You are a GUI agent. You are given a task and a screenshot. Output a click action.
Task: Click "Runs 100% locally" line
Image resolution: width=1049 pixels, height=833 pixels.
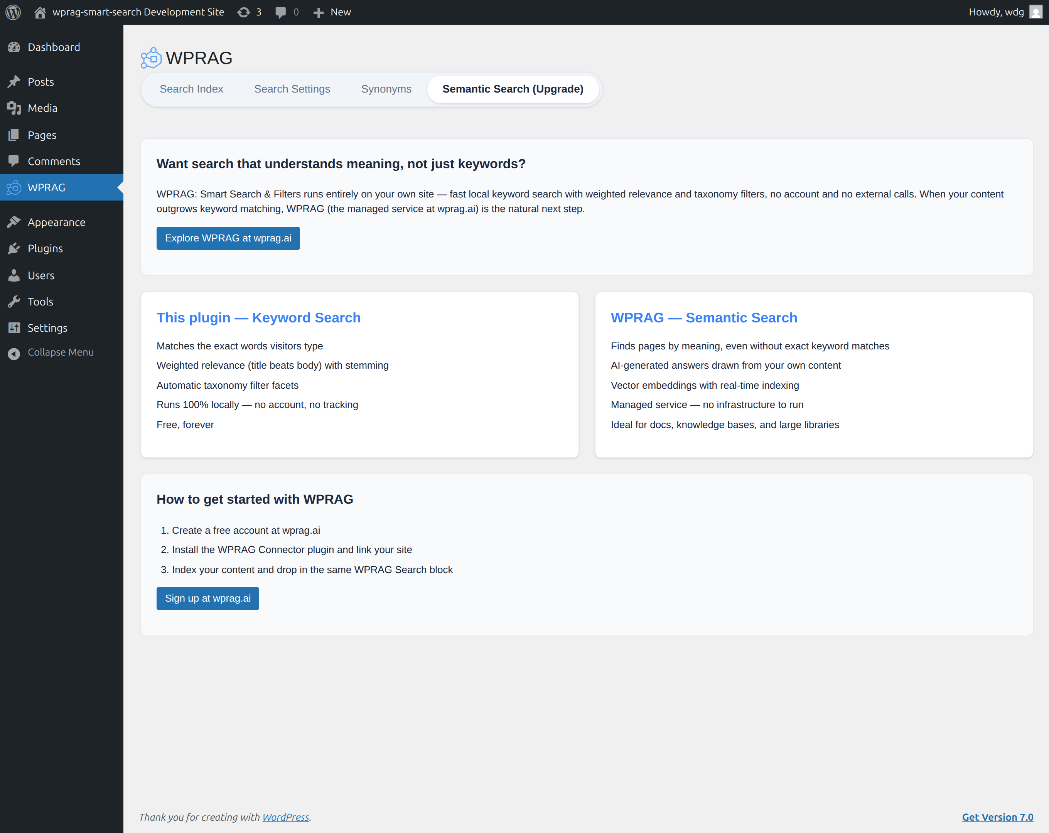(x=257, y=405)
